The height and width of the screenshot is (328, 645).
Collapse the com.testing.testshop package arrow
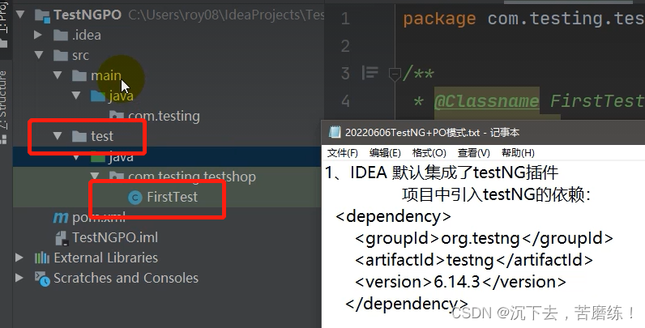point(95,176)
